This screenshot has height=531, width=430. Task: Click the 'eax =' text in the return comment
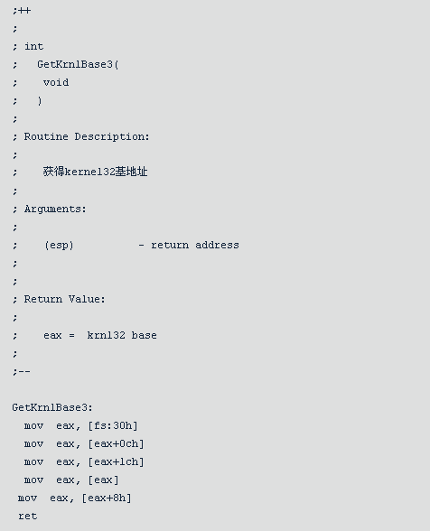click(59, 335)
